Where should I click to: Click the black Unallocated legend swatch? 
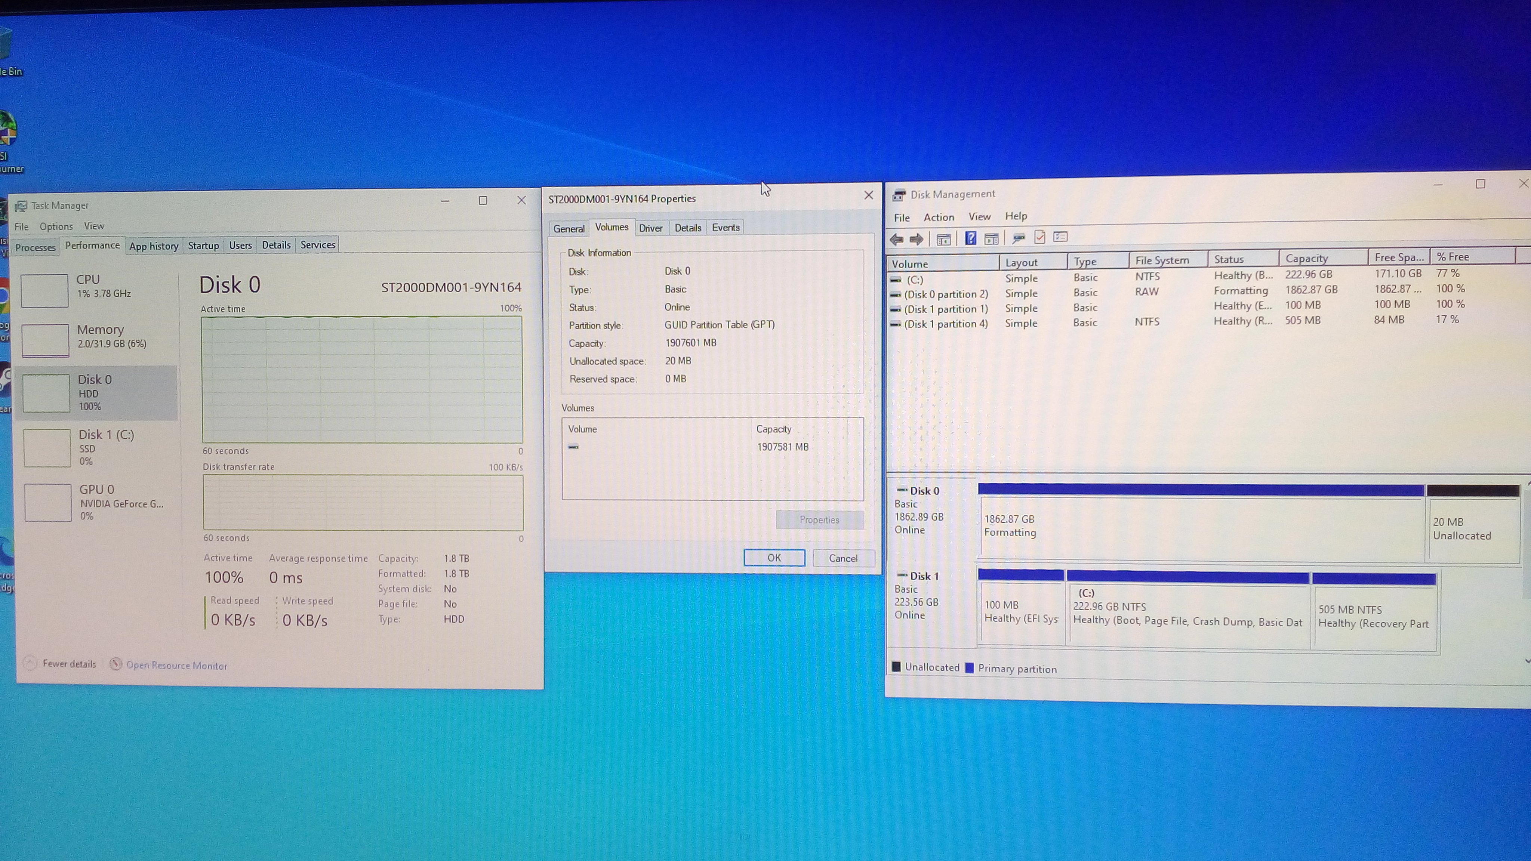pos(896,667)
